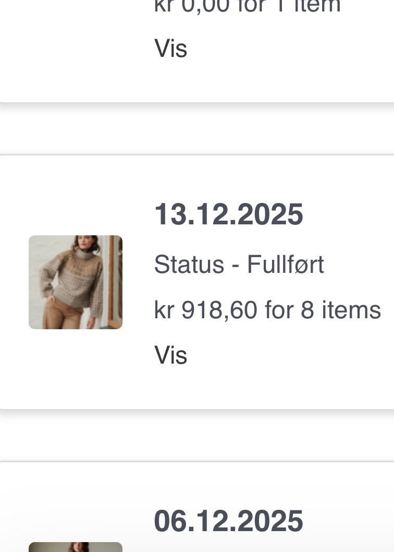
Task: Click the word "for" in the kr 918,60 line
Action: pyautogui.click(x=279, y=310)
